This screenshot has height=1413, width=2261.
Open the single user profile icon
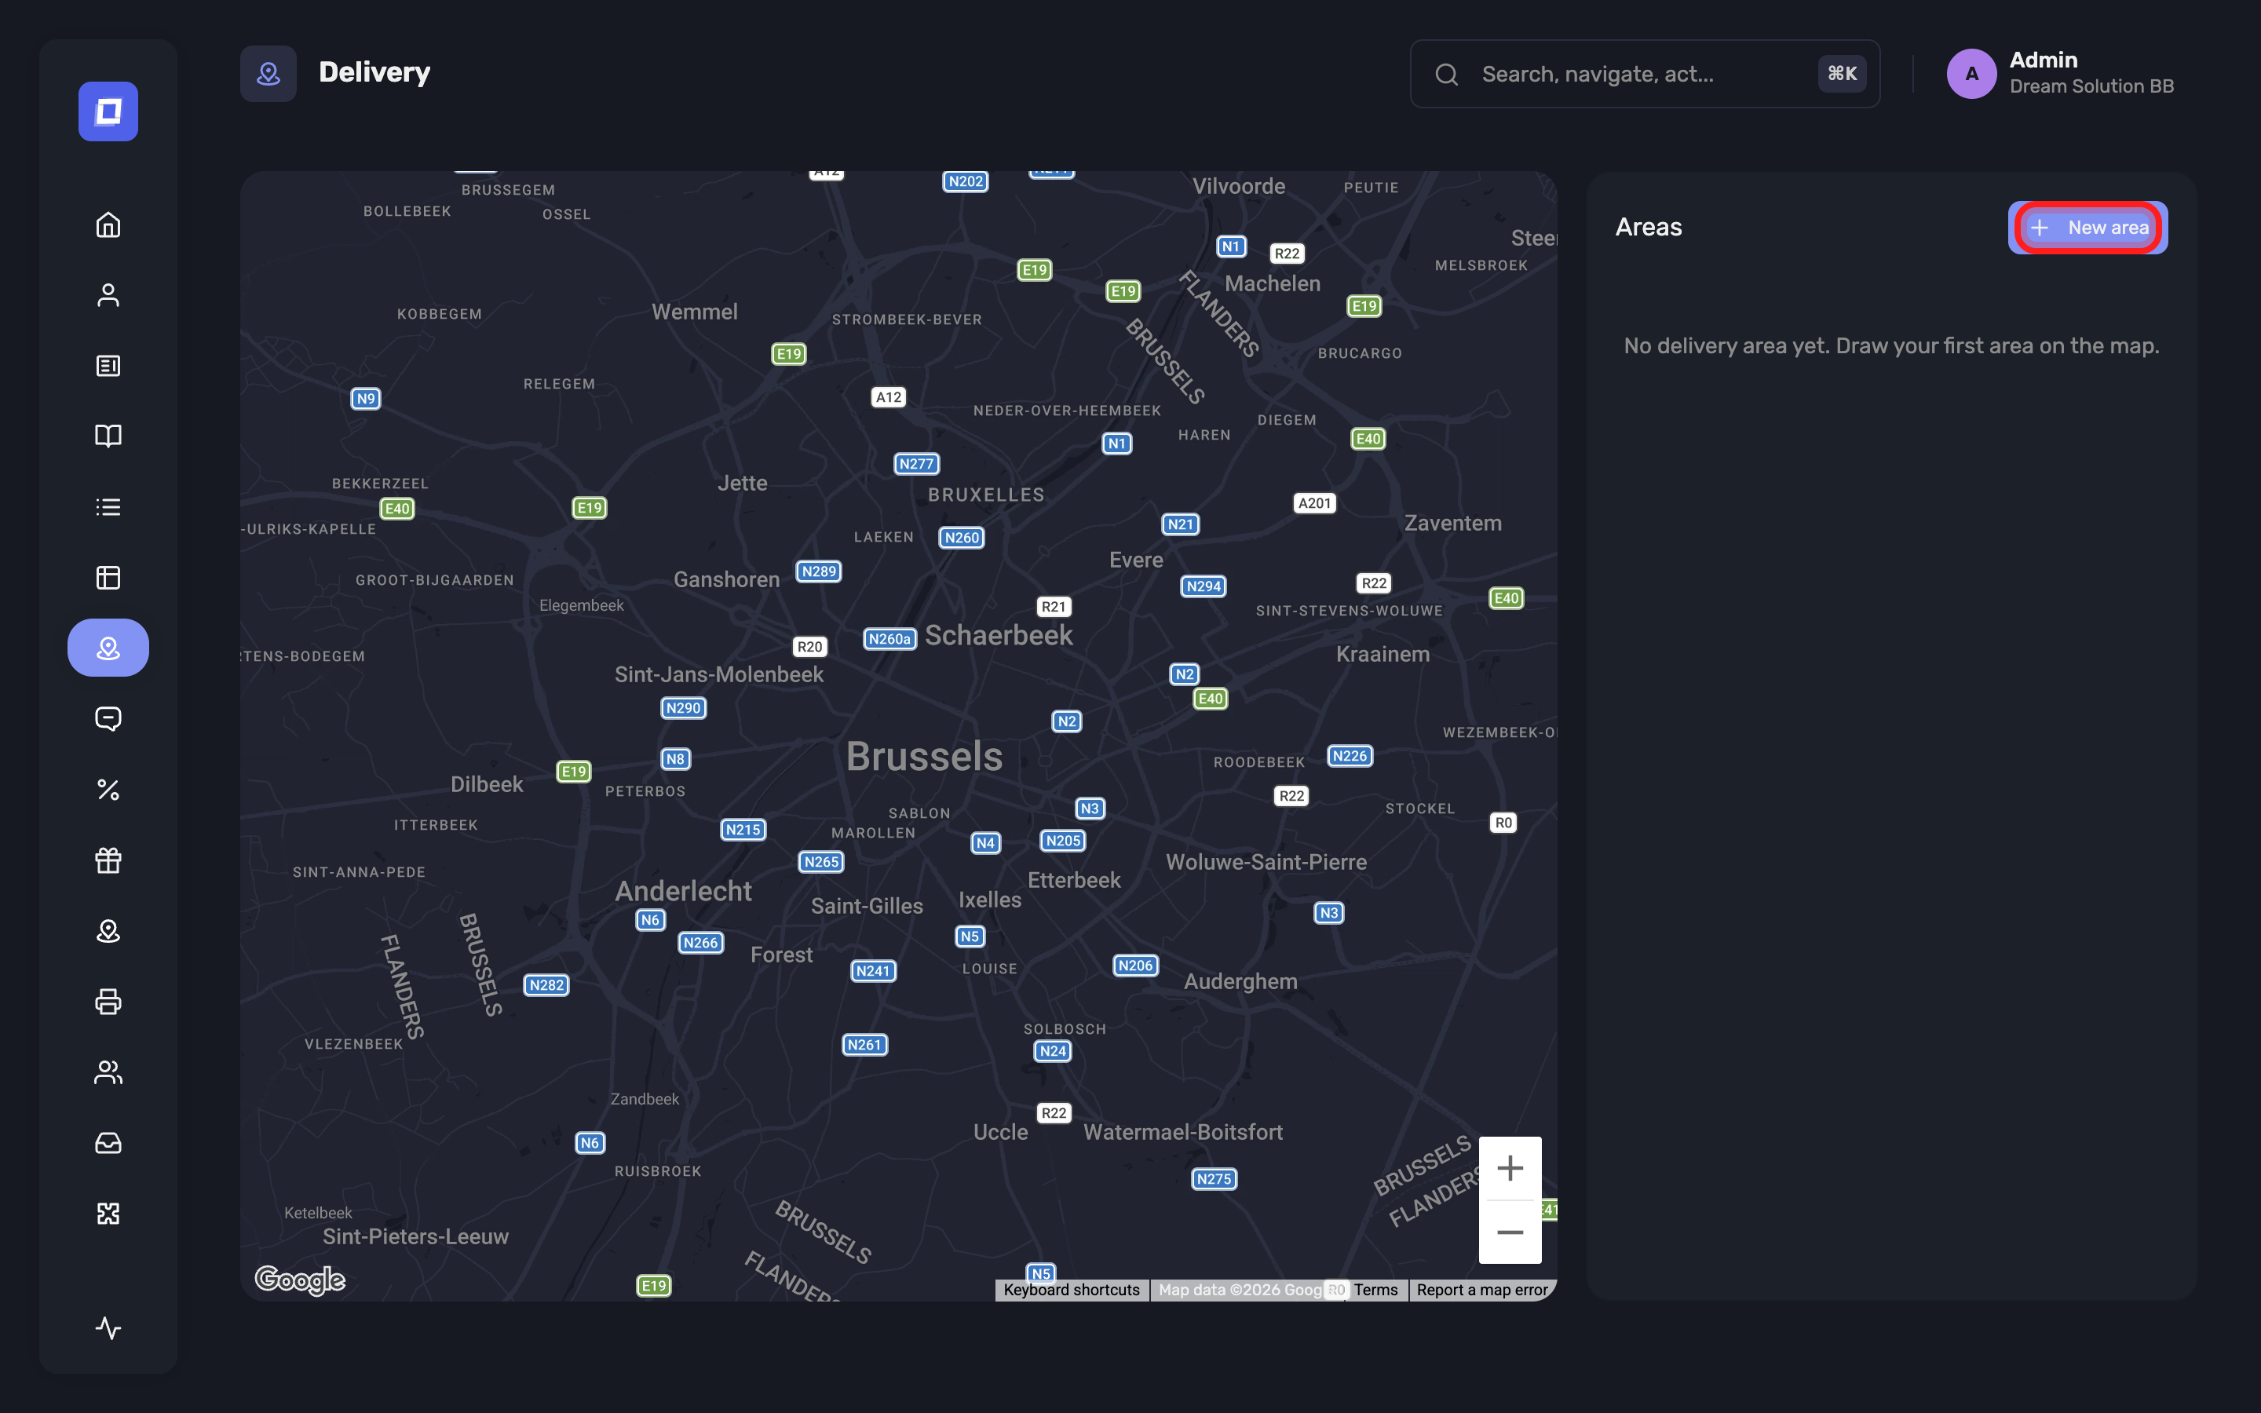click(108, 295)
